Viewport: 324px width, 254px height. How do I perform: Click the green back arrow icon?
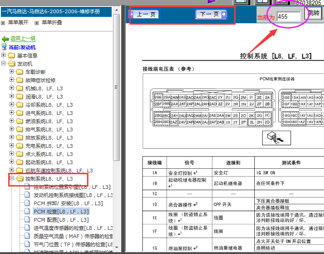(x=5, y=39)
